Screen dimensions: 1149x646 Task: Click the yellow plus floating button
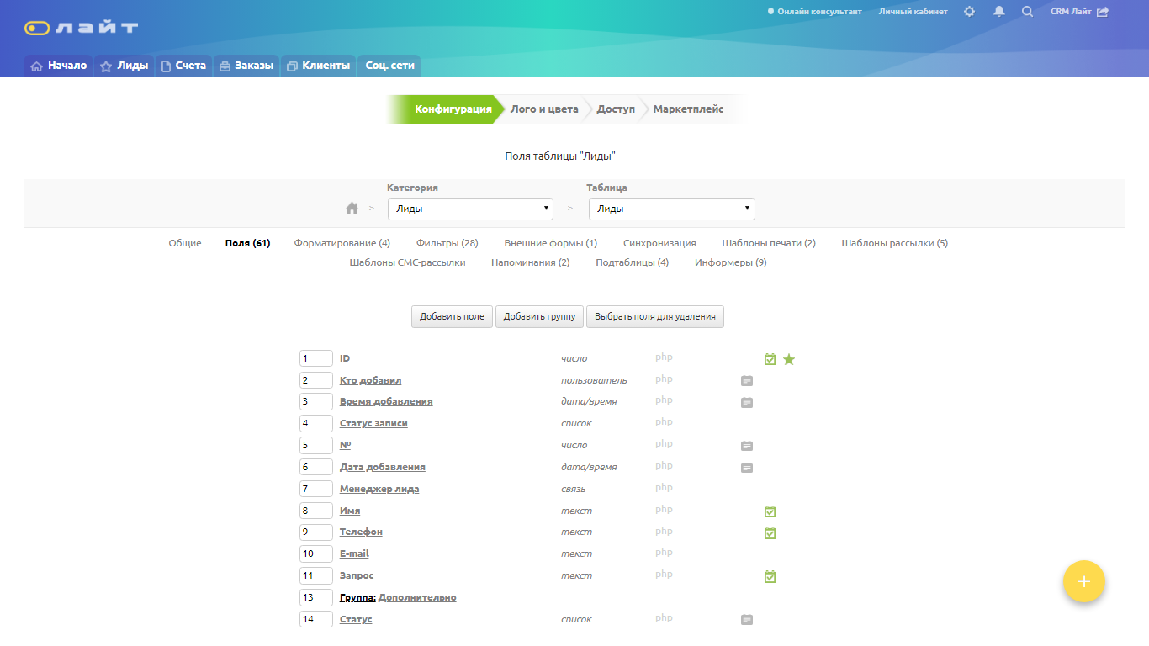[1083, 581]
